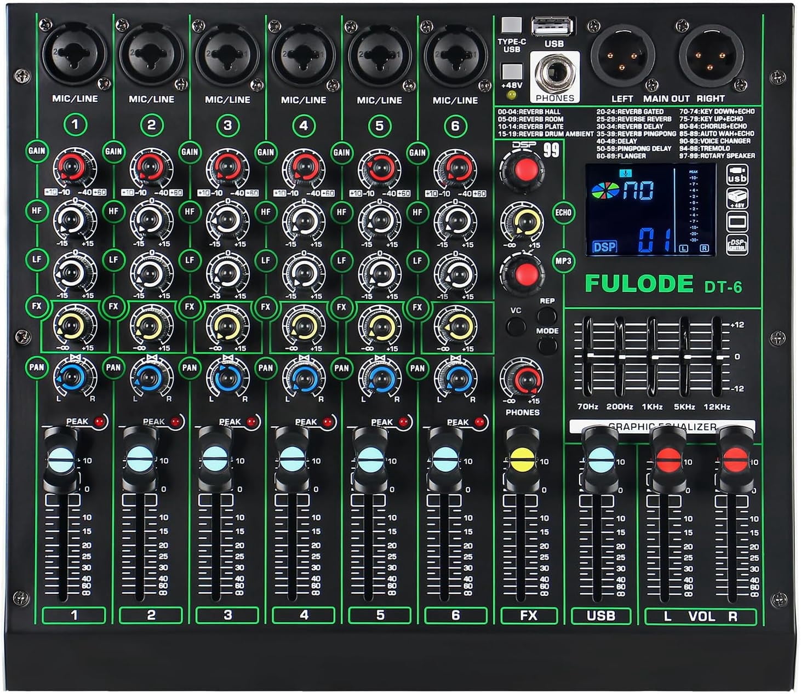This screenshot has height=694, width=801.
Task: Click the 'GRAPHIC EQUALIZER' label strip
Action: pyautogui.click(x=662, y=427)
